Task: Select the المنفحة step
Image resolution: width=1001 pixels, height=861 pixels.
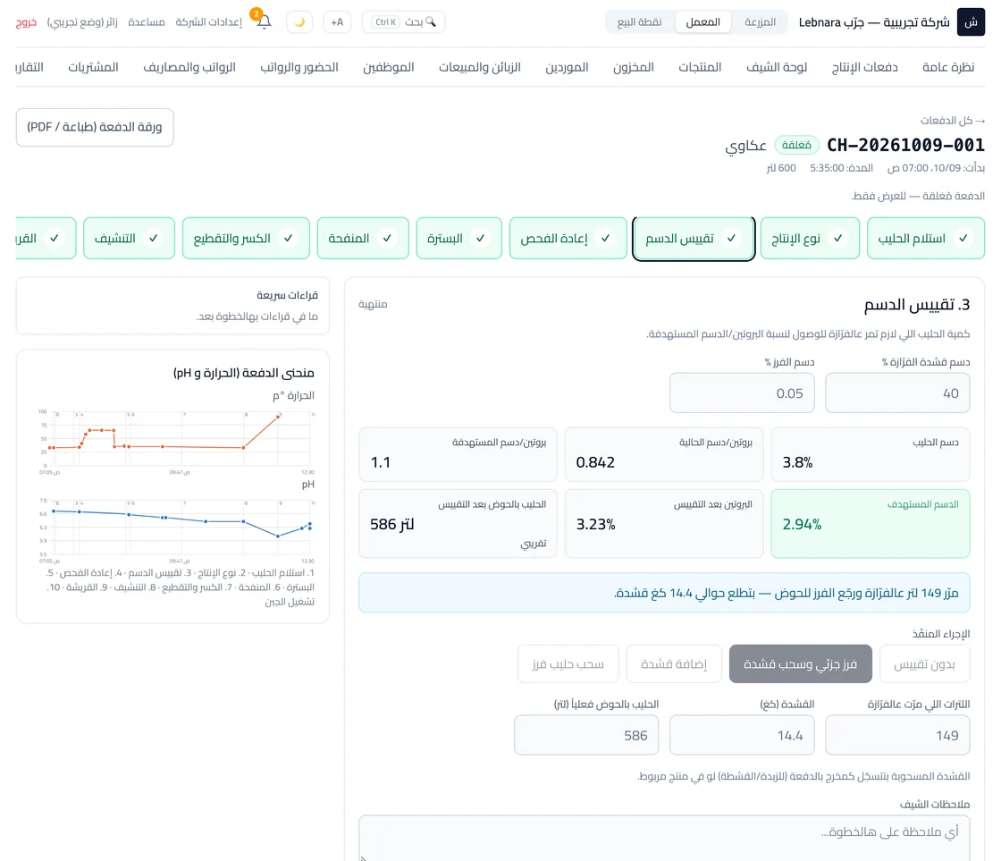Action: tap(363, 238)
